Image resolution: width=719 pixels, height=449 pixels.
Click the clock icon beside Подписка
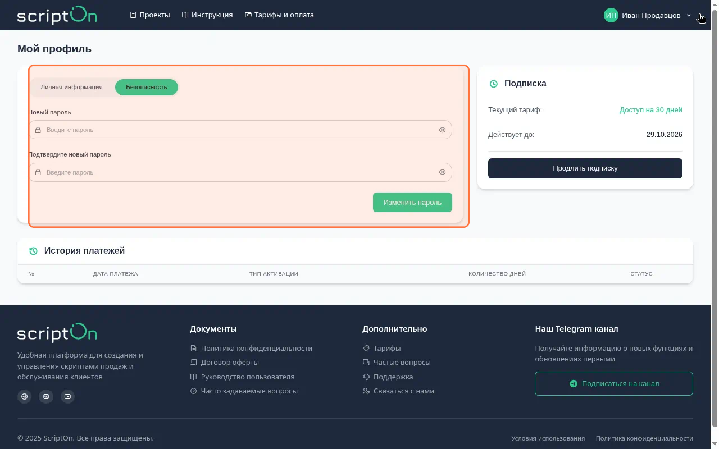click(x=494, y=84)
